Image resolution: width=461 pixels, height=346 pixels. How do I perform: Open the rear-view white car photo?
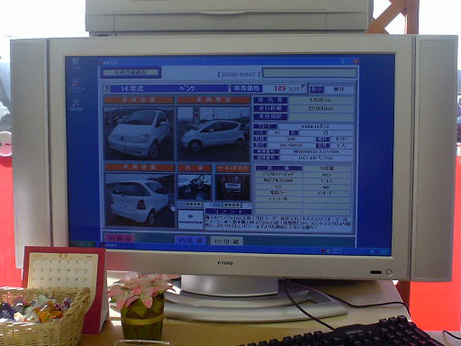pyautogui.click(x=140, y=199)
